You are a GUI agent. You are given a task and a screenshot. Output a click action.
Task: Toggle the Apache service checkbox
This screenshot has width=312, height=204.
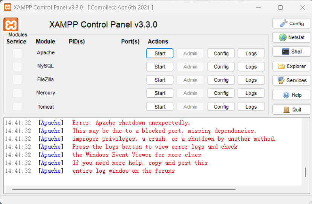click(17, 53)
